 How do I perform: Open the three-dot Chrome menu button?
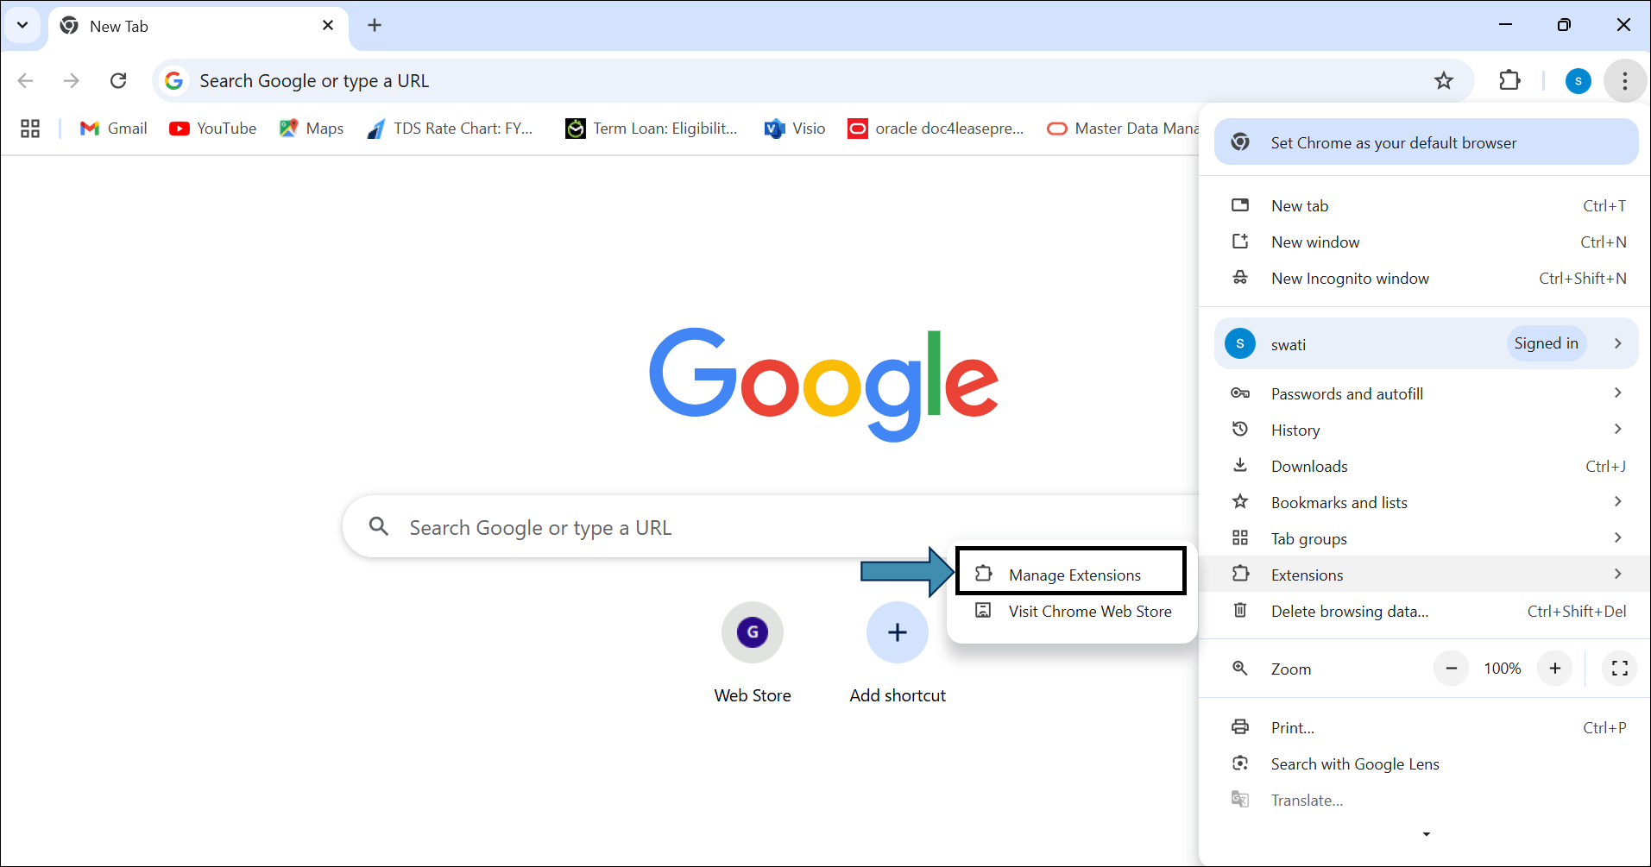(1624, 81)
